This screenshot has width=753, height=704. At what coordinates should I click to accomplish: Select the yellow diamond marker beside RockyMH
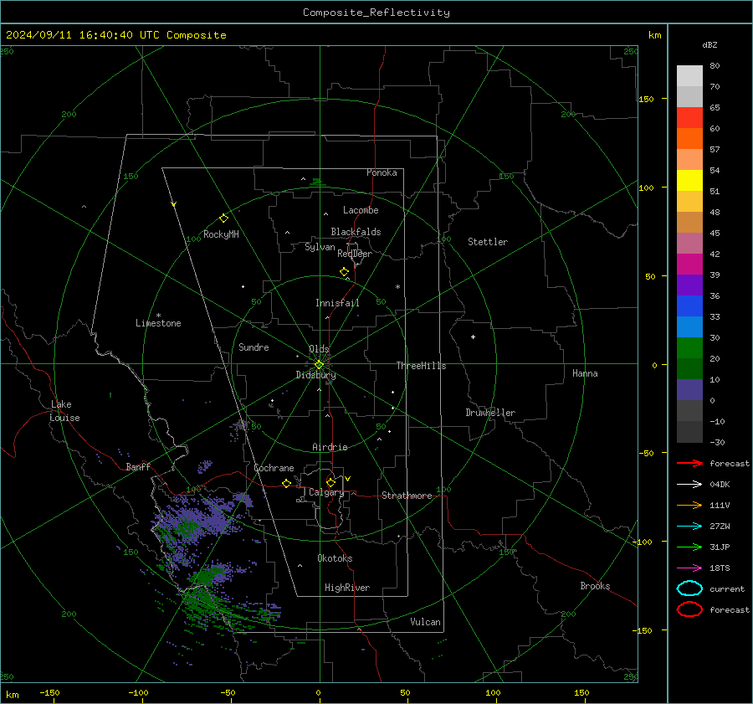pyautogui.click(x=223, y=218)
